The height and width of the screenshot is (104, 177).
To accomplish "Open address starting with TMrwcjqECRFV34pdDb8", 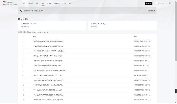I will click(x=47, y=90).
